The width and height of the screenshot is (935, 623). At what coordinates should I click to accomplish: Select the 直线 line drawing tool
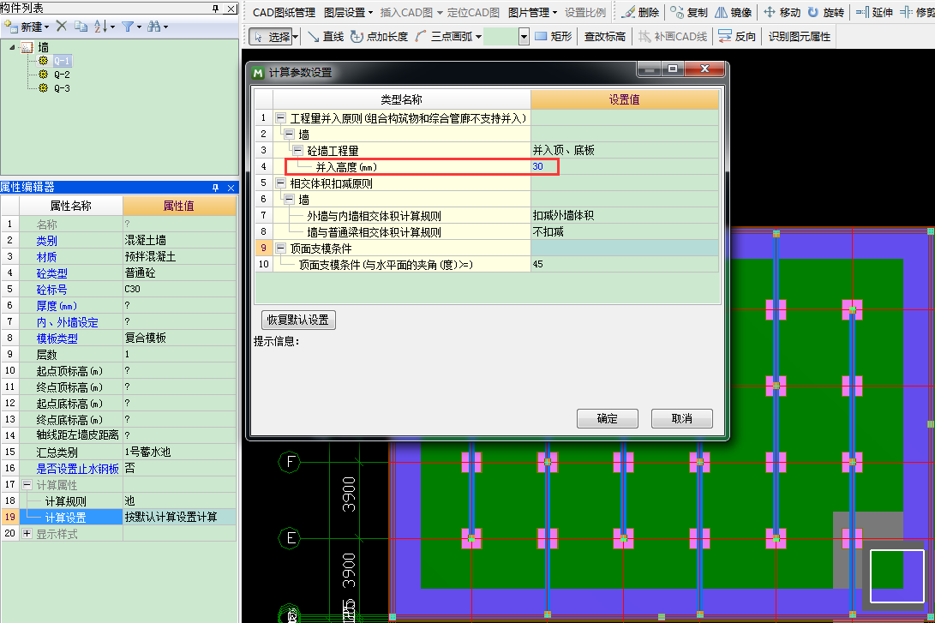pos(326,37)
